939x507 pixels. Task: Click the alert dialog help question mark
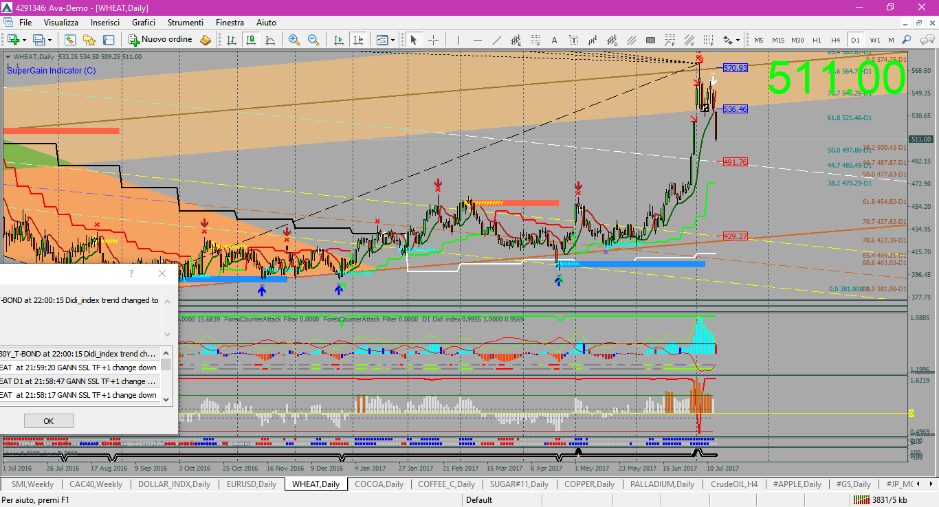[131, 273]
